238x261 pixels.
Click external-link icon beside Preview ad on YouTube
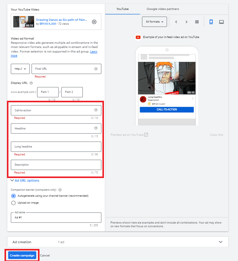(x=146, y=135)
